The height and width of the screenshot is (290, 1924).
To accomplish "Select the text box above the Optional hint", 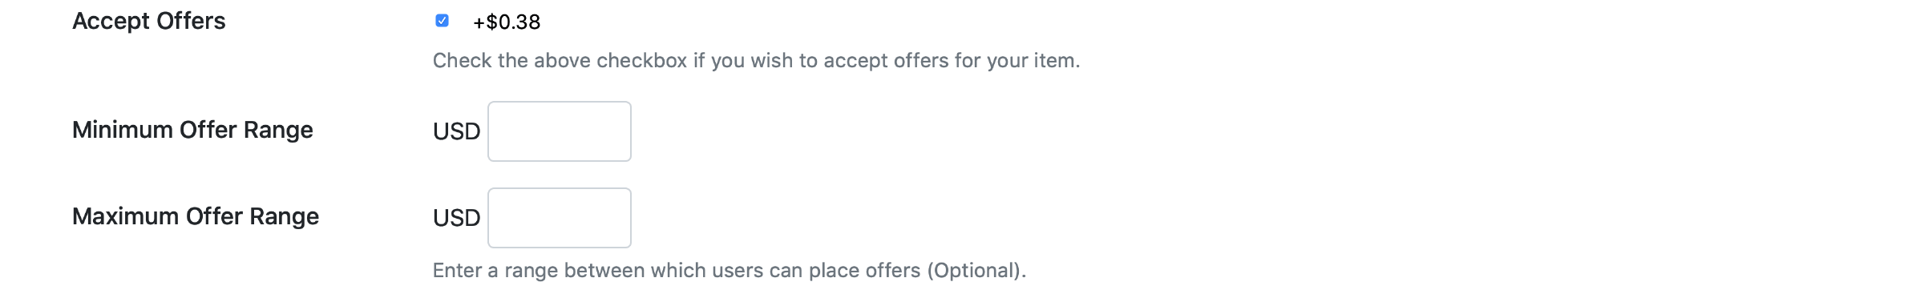I will pos(560,218).
